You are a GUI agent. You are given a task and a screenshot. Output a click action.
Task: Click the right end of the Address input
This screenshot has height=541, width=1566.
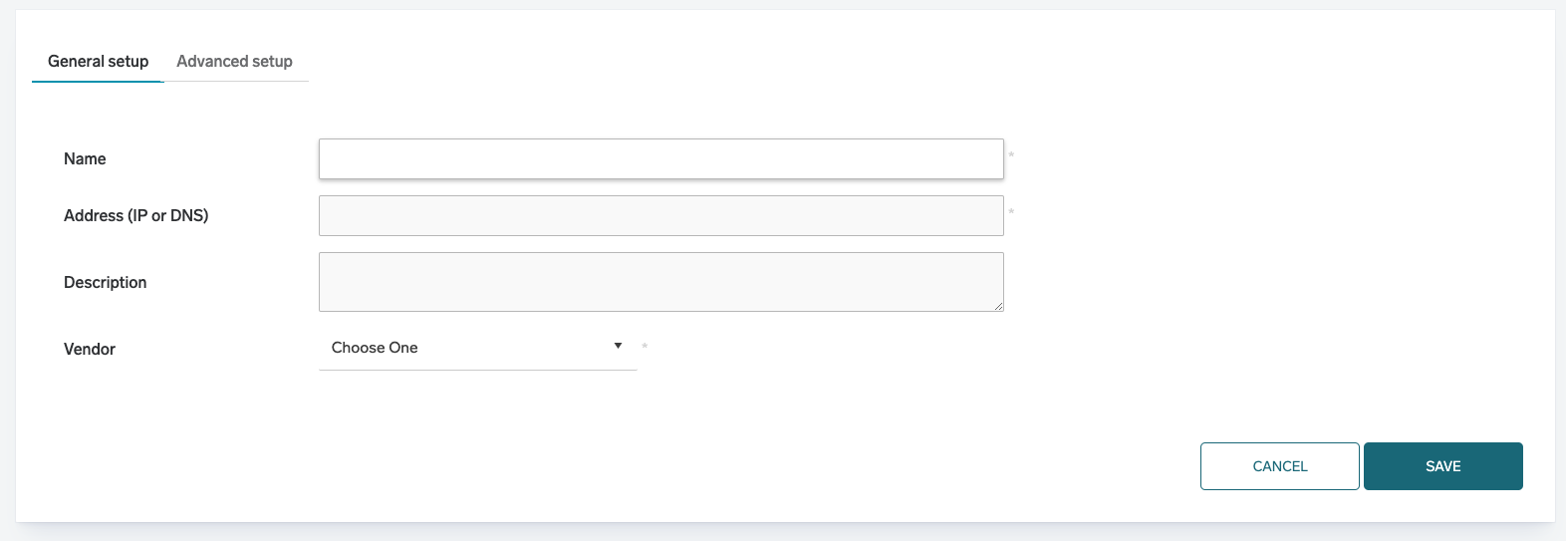click(x=986, y=216)
